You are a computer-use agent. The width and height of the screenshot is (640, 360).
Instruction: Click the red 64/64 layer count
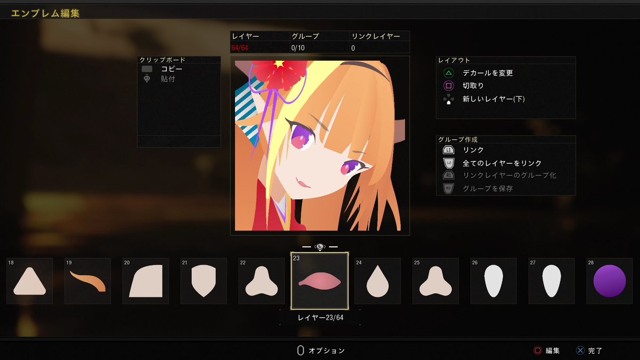239,48
